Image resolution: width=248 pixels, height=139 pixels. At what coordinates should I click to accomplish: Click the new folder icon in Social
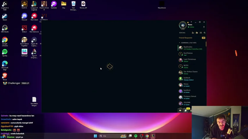[x=197, y=33]
